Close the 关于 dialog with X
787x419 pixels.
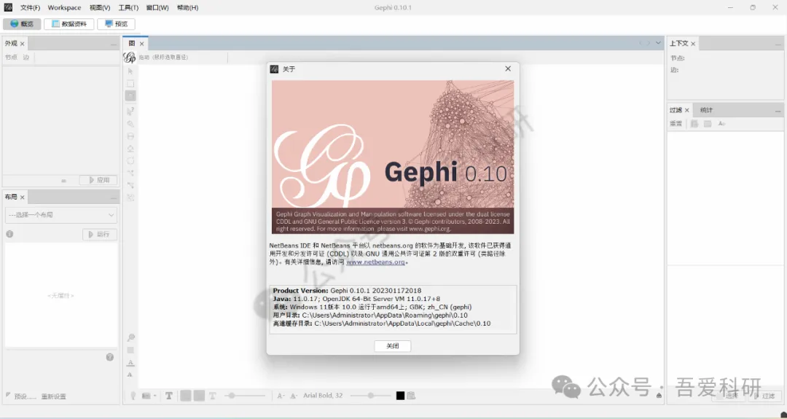point(508,68)
